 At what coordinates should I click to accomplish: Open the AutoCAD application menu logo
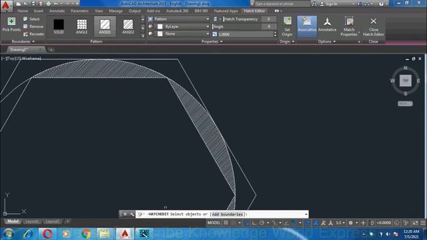(6, 6)
